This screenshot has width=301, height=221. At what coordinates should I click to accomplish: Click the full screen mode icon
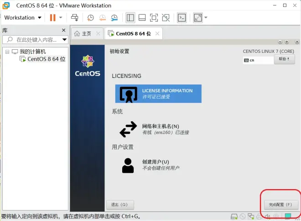[154, 18]
